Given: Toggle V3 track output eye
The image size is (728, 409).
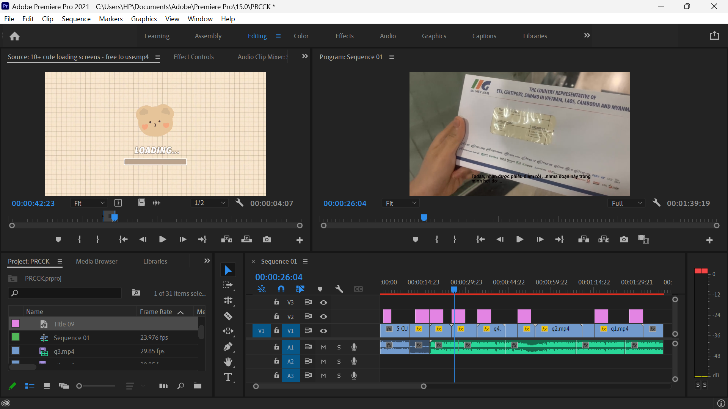Looking at the screenshot, I should [x=323, y=302].
